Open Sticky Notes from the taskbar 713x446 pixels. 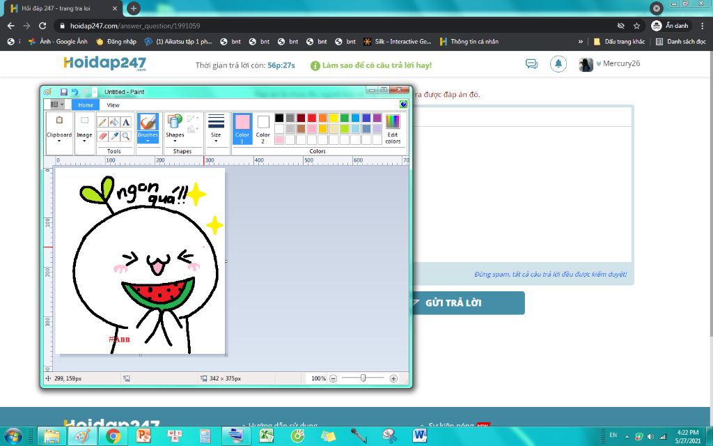point(328,436)
